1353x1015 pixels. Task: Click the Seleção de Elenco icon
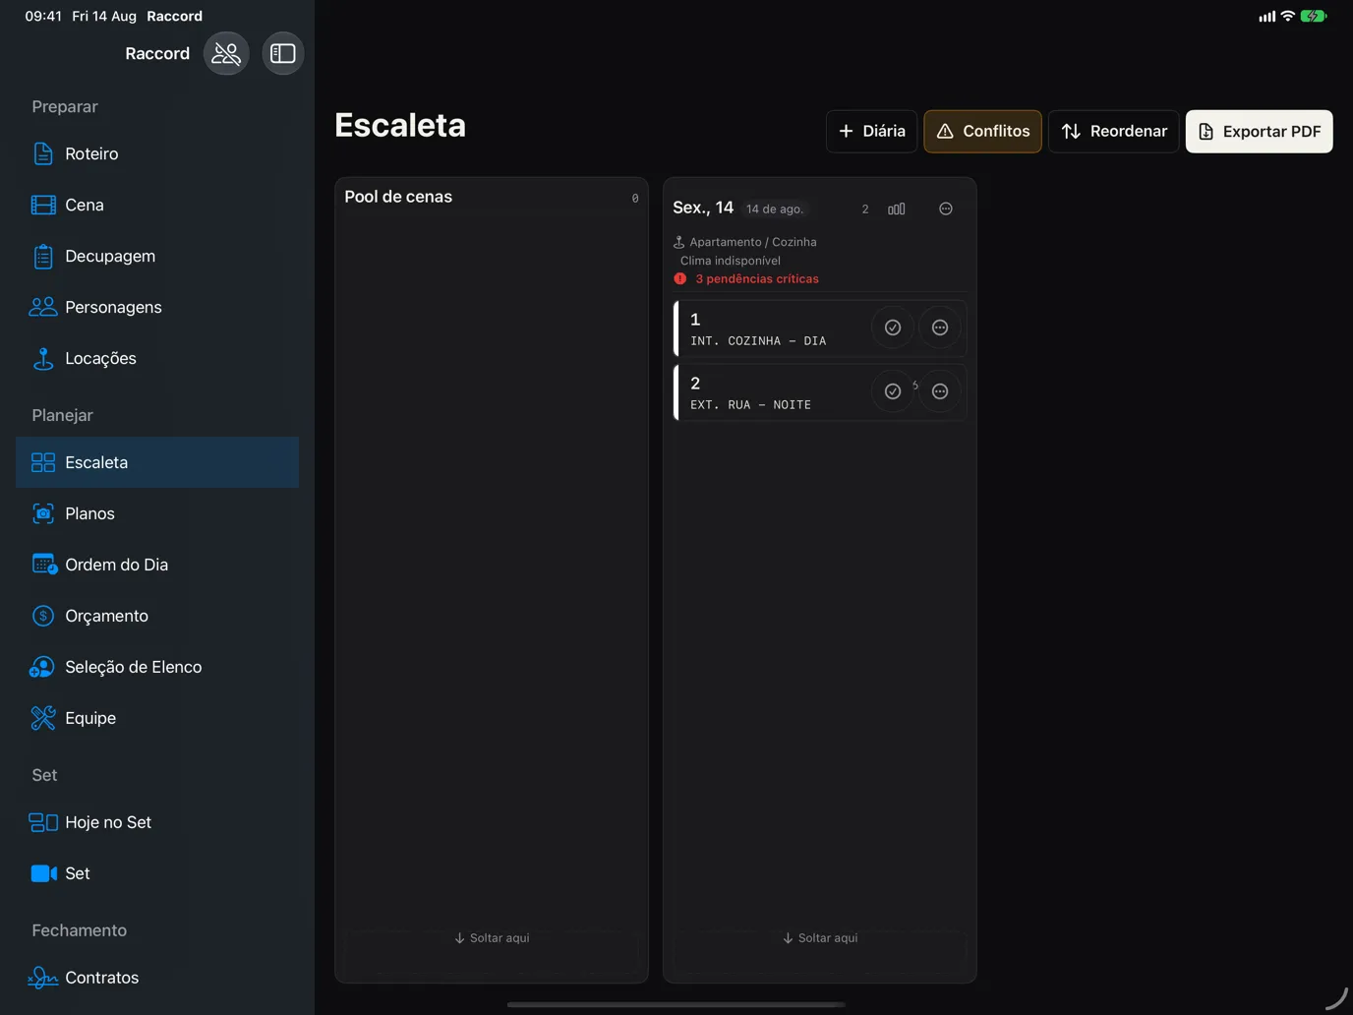(42, 667)
